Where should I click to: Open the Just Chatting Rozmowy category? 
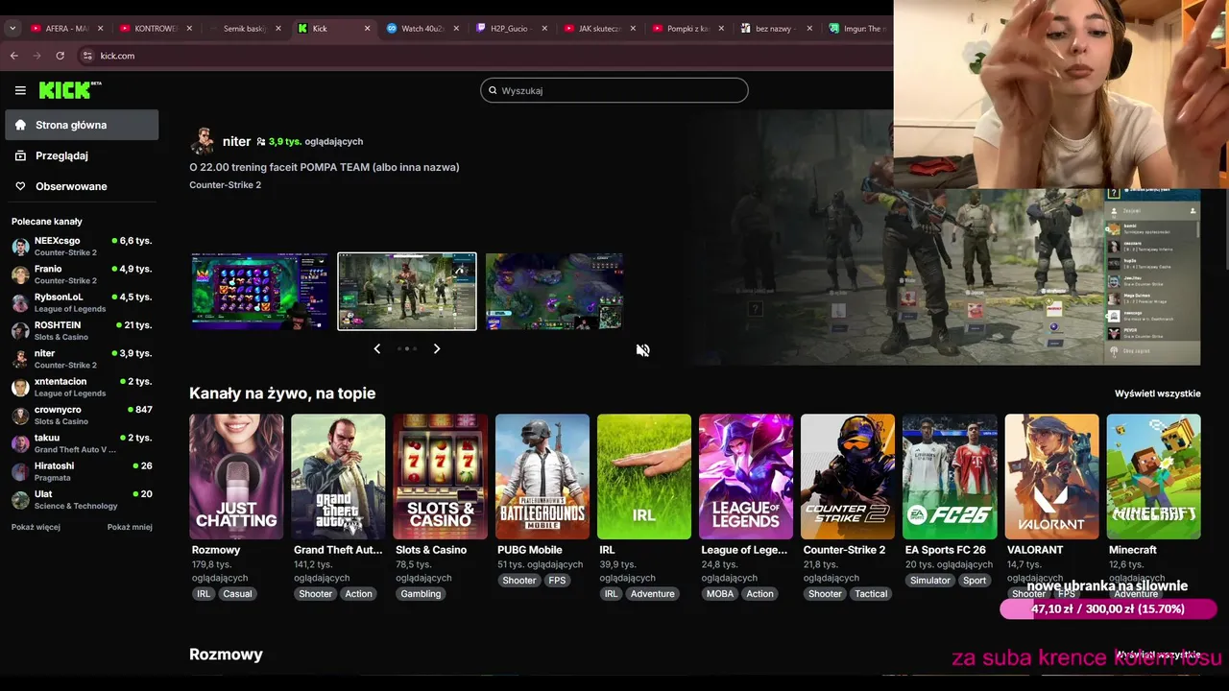tap(236, 476)
